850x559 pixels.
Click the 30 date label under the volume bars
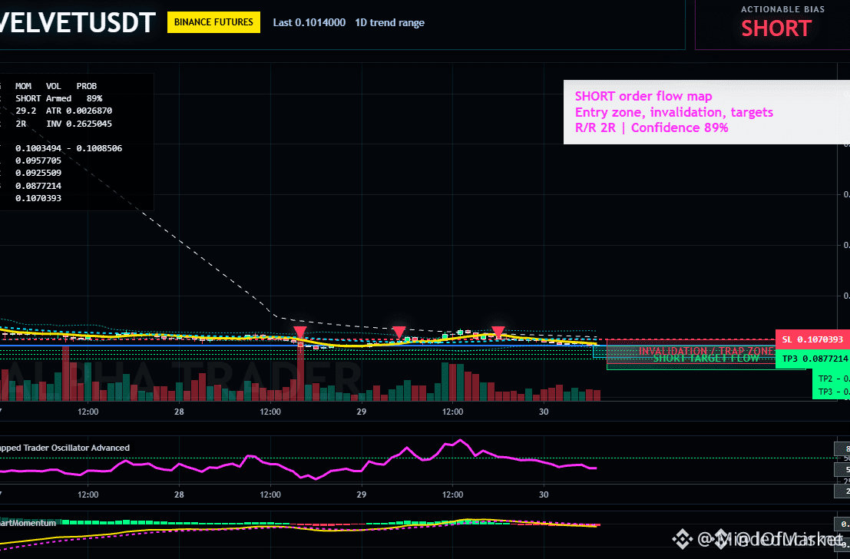544,412
